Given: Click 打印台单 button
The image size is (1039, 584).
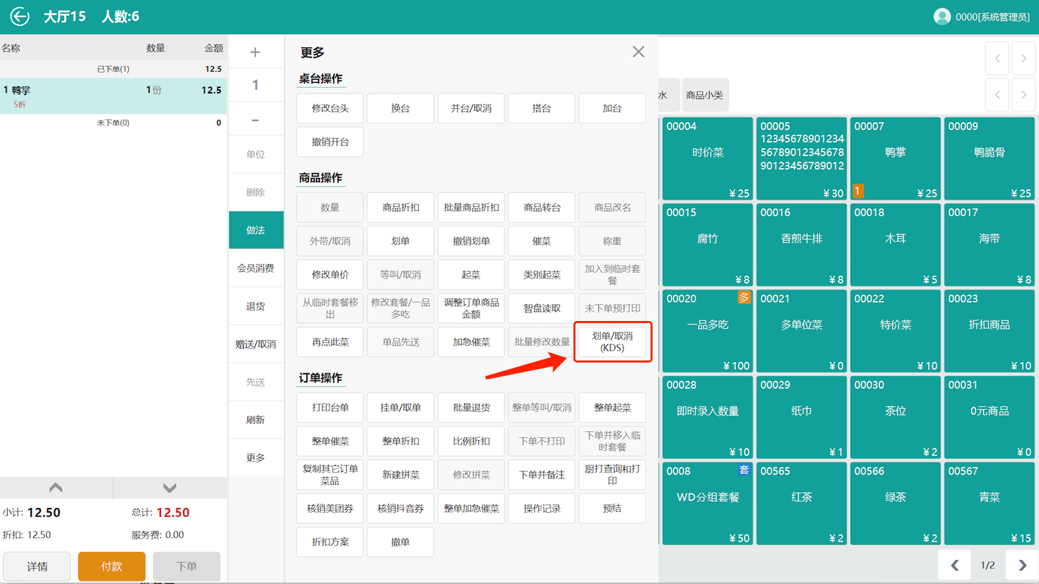Looking at the screenshot, I should coord(330,407).
